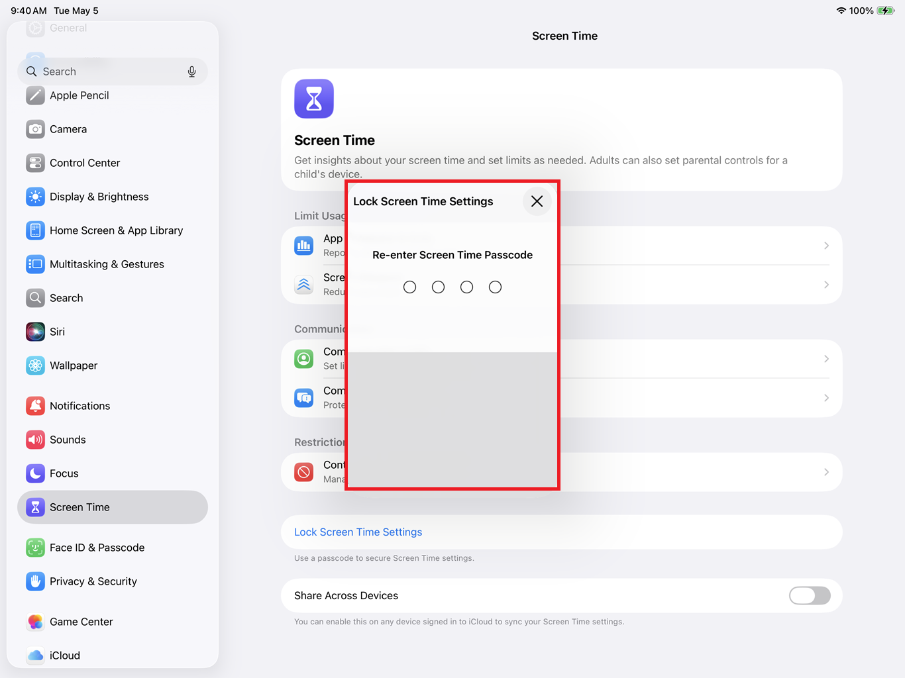Screen dimensions: 905x678
Task: Open the Siri icon
Action: [x=35, y=332]
